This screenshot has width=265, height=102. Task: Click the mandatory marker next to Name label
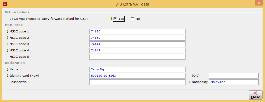7,69
